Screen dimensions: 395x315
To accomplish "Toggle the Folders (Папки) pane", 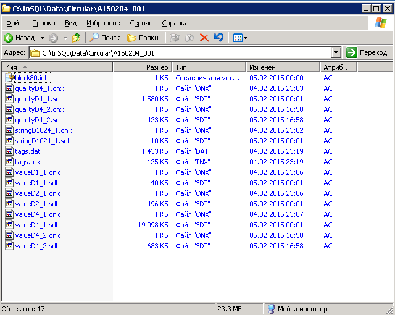I will [x=143, y=38].
